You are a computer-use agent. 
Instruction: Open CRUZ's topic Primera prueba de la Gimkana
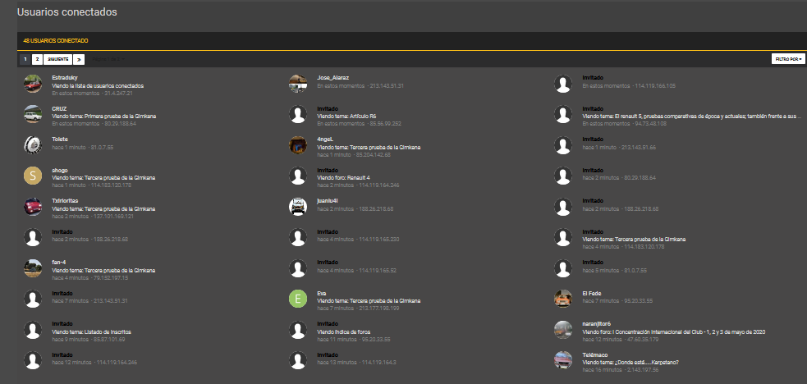[x=121, y=117]
